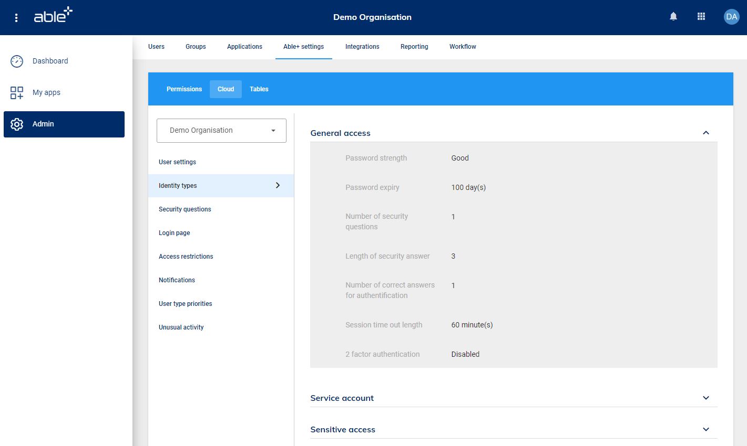This screenshot has height=446, width=747.
Task: Click the Password expiry label
Action: pyautogui.click(x=372, y=187)
